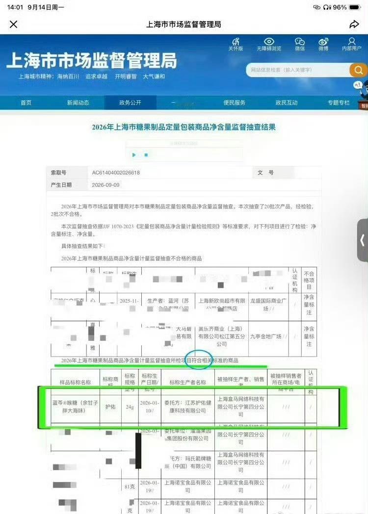The height and width of the screenshot is (514, 368).
Task: Open 政民互动 nav tab
Action: click(x=287, y=103)
